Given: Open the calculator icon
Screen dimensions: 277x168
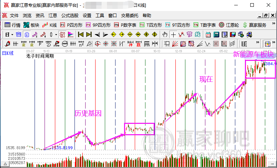Looking at the screenshot, I should pyautogui.click(x=216, y=35).
